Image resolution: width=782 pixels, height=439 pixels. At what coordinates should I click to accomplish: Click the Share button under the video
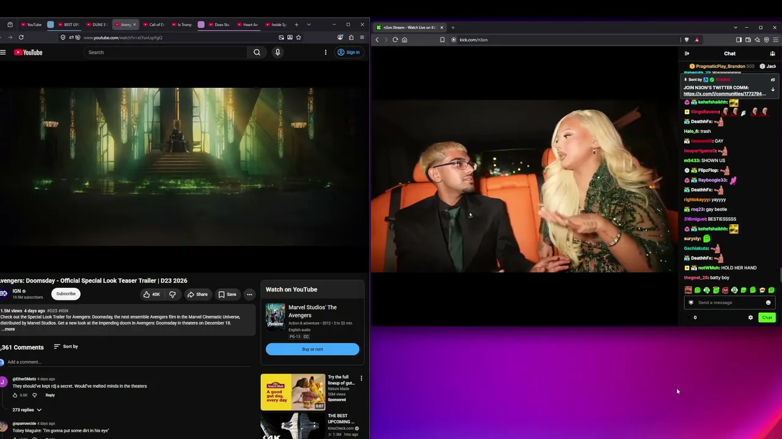[x=197, y=294]
